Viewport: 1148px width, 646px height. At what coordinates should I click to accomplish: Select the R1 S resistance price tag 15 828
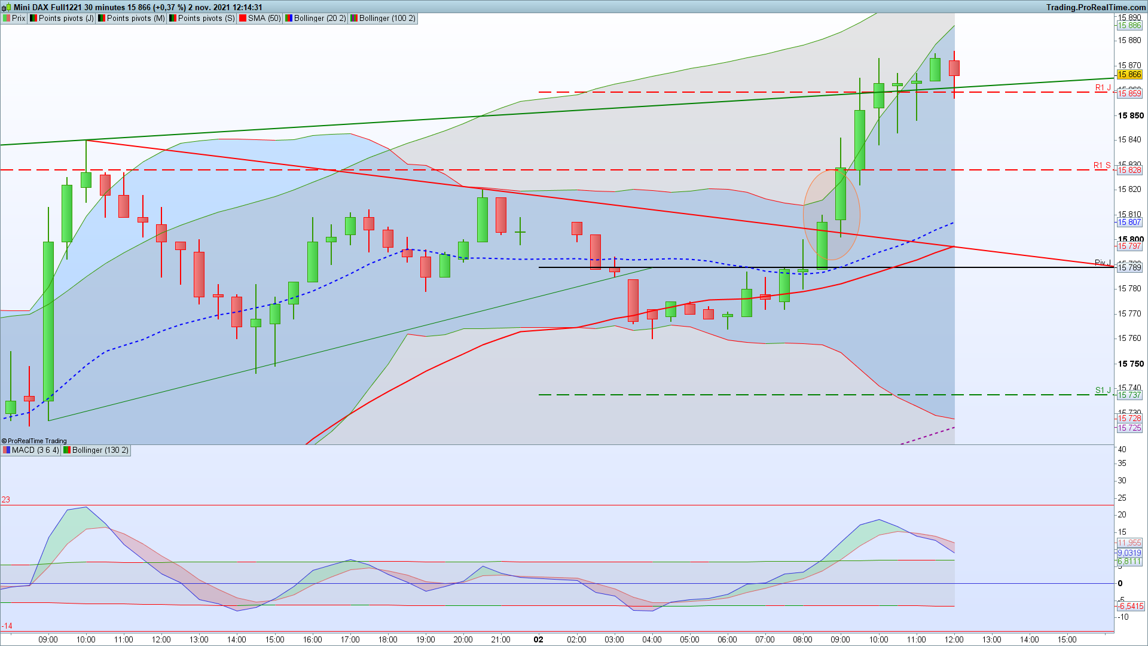[x=1129, y=170]
